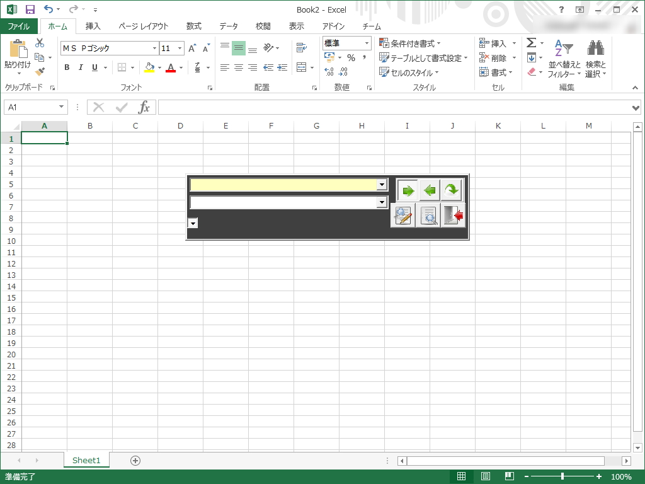Switch to Normal view in status bar
Screen dimensions: 645x484
pyautogui.click(x=462, y=476)
